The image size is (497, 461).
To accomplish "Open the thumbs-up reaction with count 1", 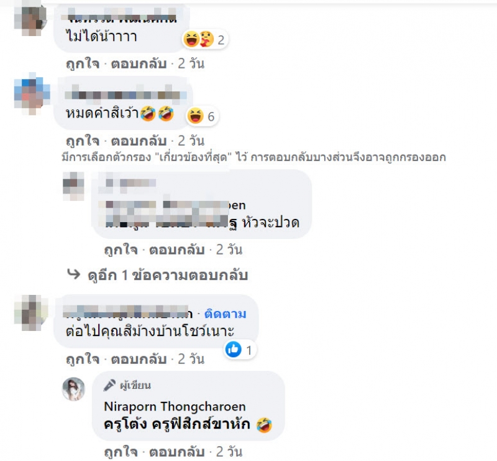I will point(240,350).
